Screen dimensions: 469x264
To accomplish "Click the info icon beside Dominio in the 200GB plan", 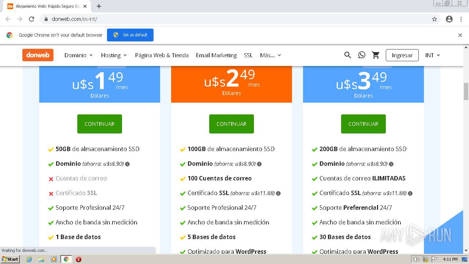I will point(391,164).
